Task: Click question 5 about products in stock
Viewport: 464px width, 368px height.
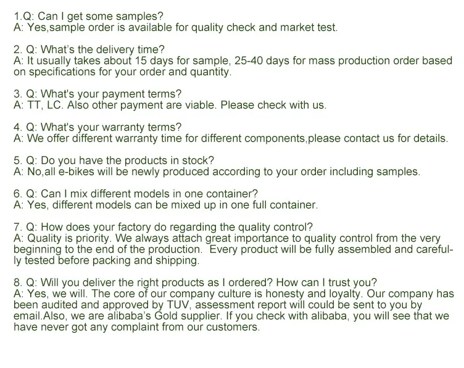Action: (x=114, y=161)
